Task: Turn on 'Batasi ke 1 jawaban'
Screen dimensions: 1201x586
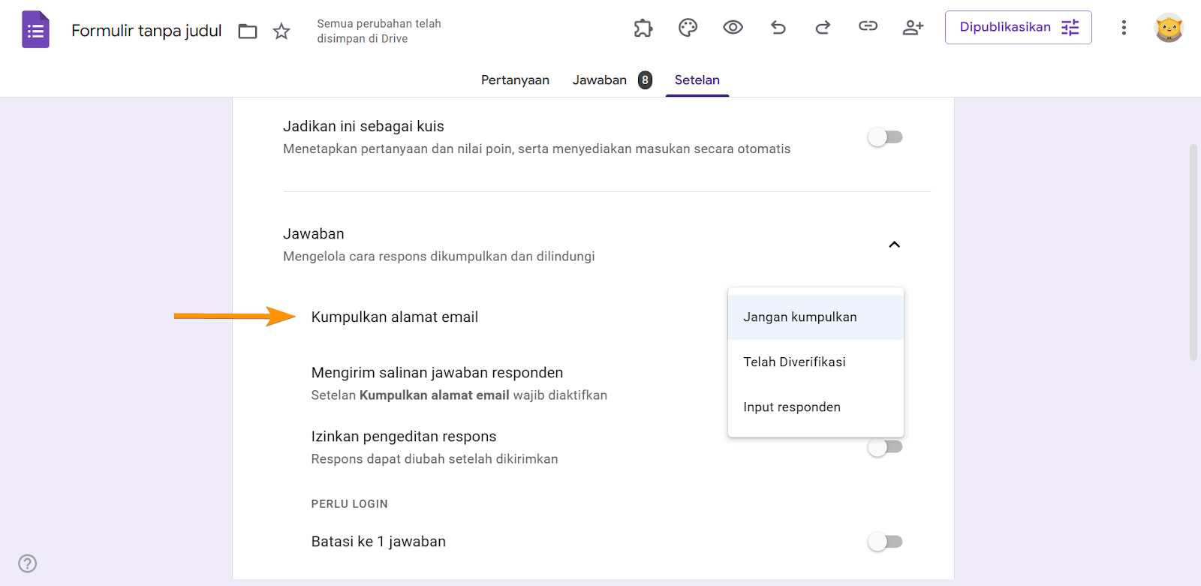Action: coord(885,542)
